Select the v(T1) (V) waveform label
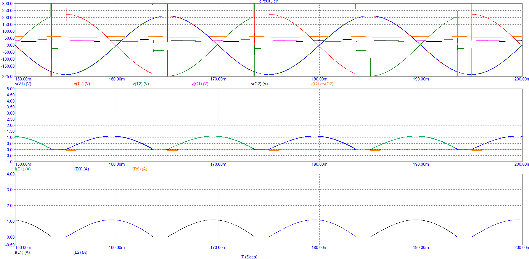The width and height of the screenshot is (529, 259). [82, 84]
